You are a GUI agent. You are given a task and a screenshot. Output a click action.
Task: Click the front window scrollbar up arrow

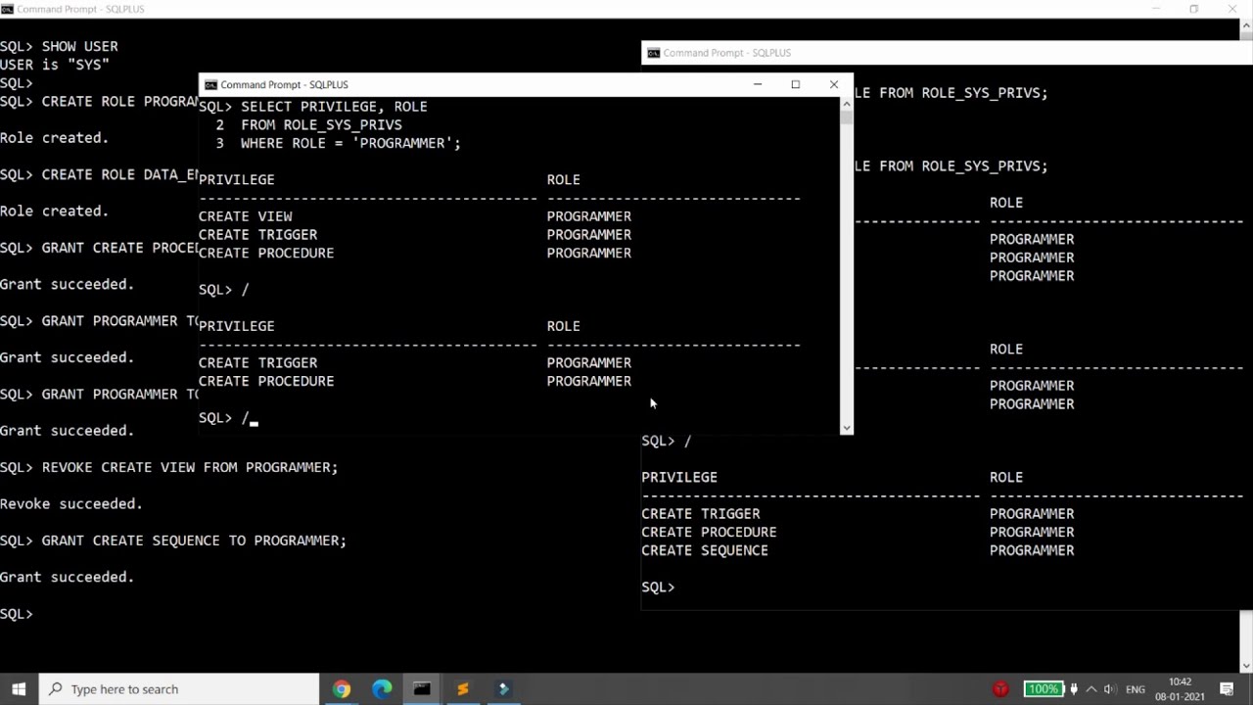pos(847,104)
